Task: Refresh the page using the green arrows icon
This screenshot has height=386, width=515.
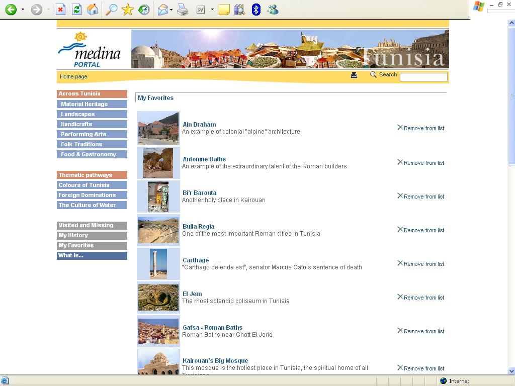Action: tap(76, 10)
